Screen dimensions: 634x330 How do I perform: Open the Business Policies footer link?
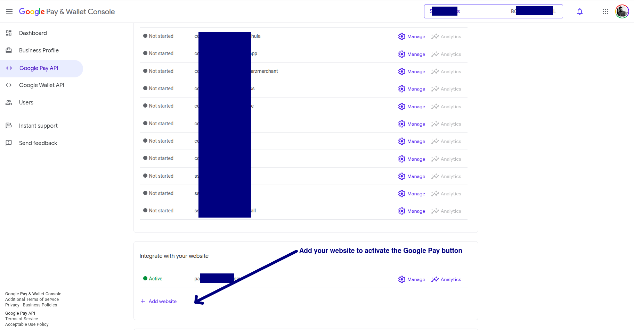tap(40, 305)
